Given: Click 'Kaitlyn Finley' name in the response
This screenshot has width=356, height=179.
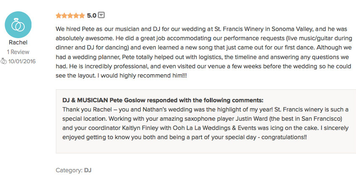Looking at the screenshot, I should pos(140,128).
